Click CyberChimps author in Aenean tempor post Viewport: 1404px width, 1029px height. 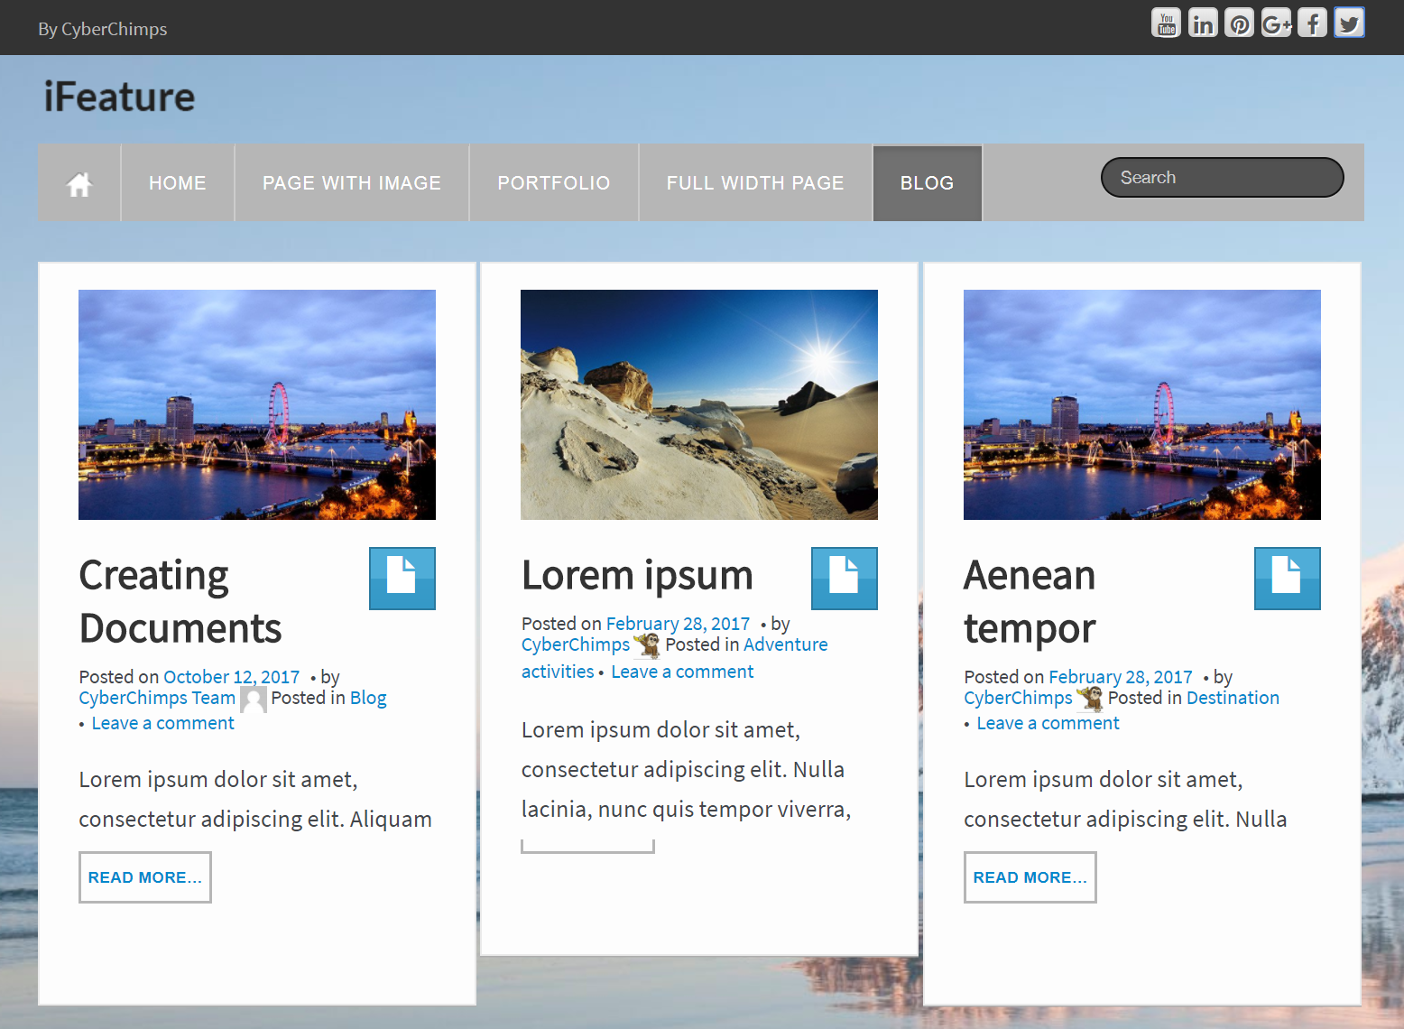1018,698
